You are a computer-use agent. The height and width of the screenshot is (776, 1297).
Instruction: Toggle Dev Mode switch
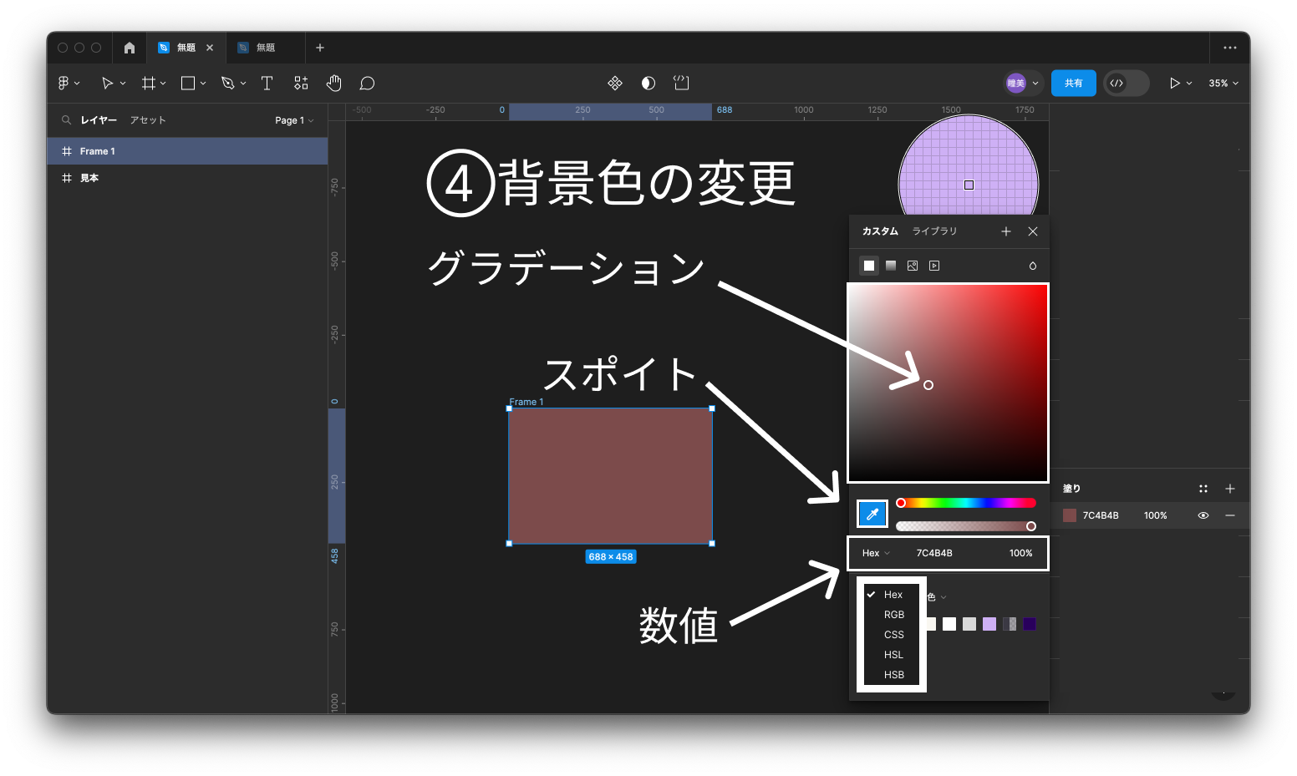click(x=1126, y=83)
